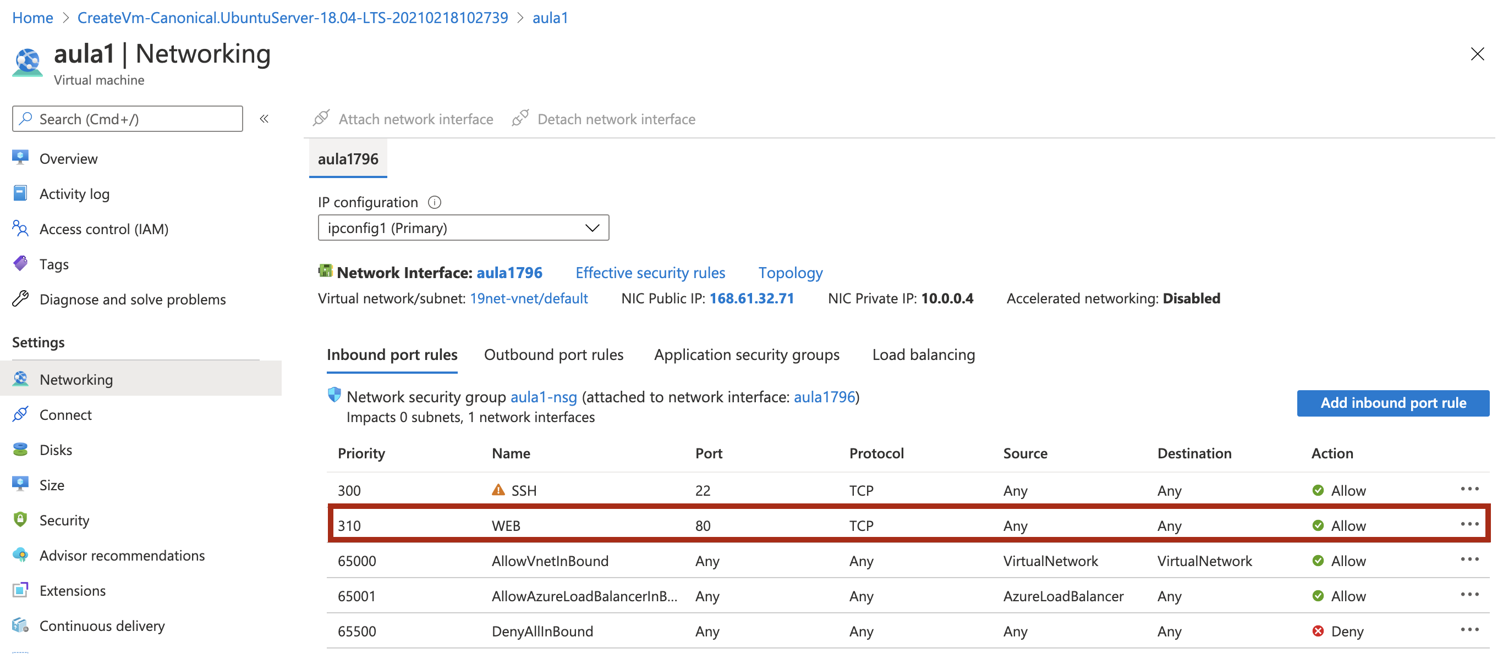The image size is (1503, 654).
Task: Click Add inbound port rule button
Action: (x=1392, y=403)
